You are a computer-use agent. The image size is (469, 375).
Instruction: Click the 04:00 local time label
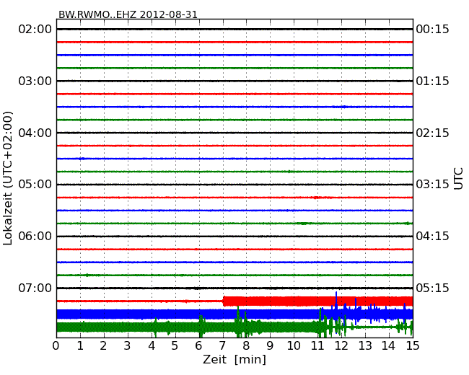click(35, 133)
